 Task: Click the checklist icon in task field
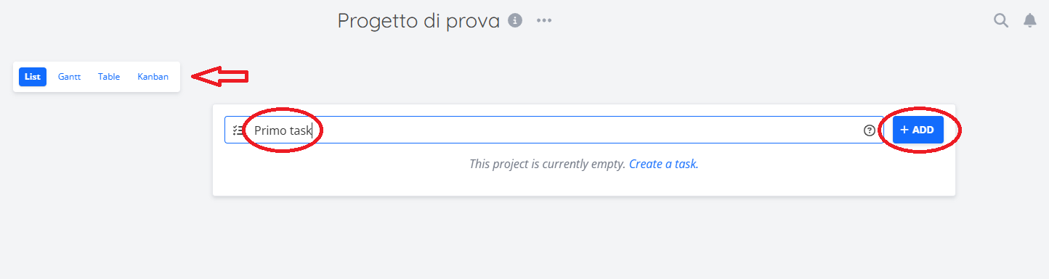coord(238,130)
